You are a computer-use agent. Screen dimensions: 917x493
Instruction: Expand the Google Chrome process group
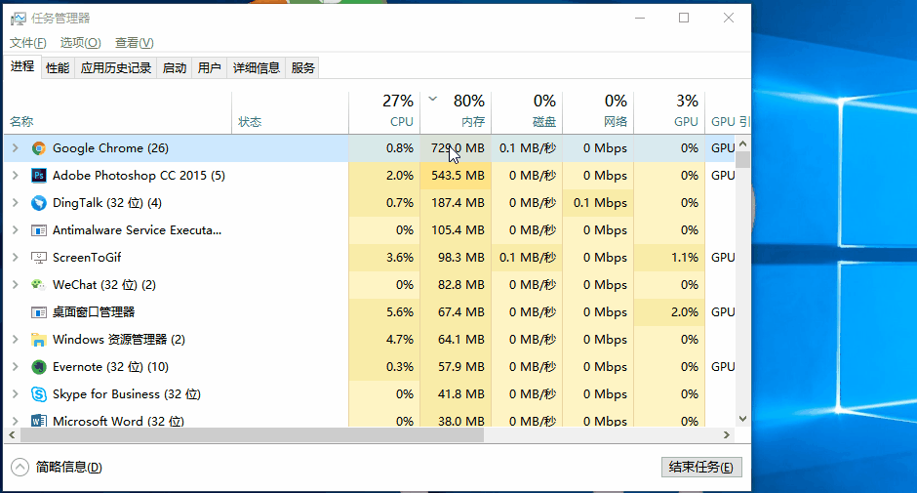(x=16, y=148)
